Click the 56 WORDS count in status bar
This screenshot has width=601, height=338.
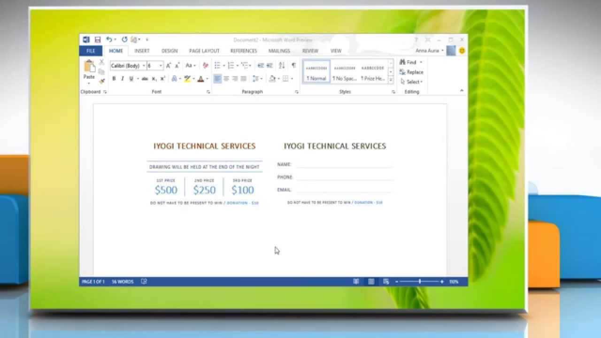pos(123,282)
